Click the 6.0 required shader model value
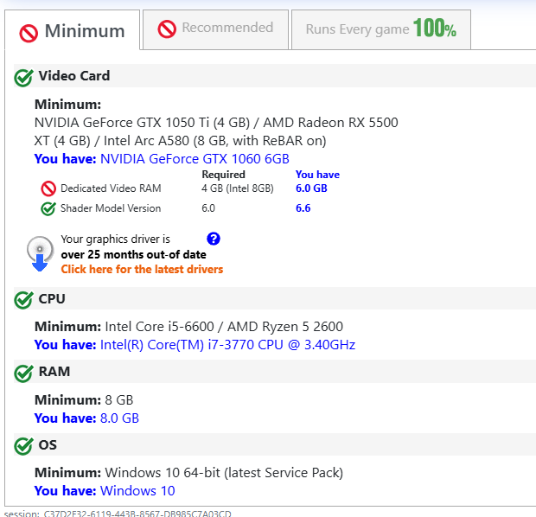Screen dimensions: 536x517 [x=208, y=208]
